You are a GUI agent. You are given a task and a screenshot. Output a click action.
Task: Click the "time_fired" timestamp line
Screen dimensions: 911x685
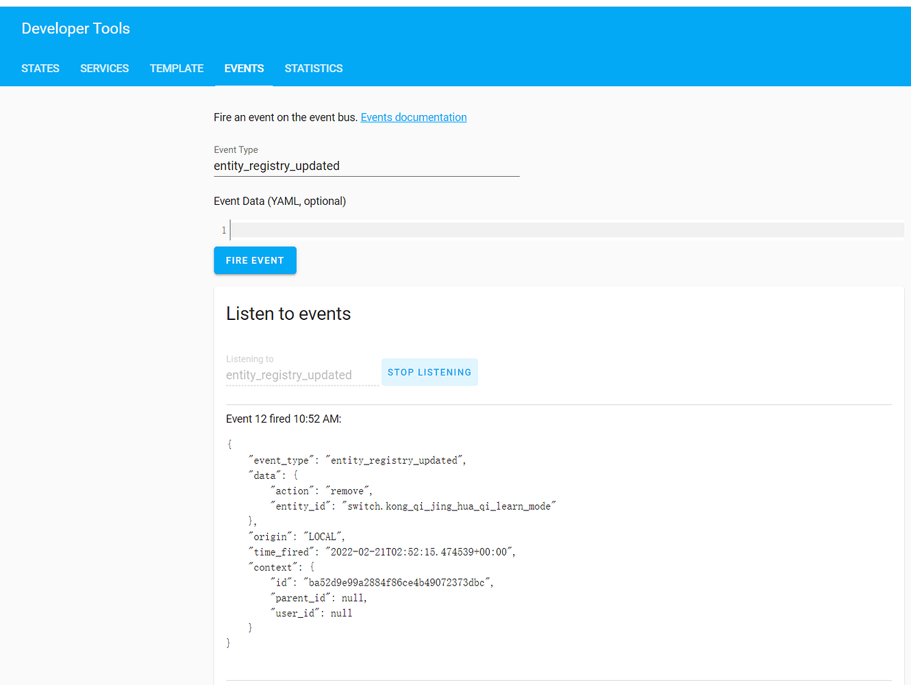[382, 551]
